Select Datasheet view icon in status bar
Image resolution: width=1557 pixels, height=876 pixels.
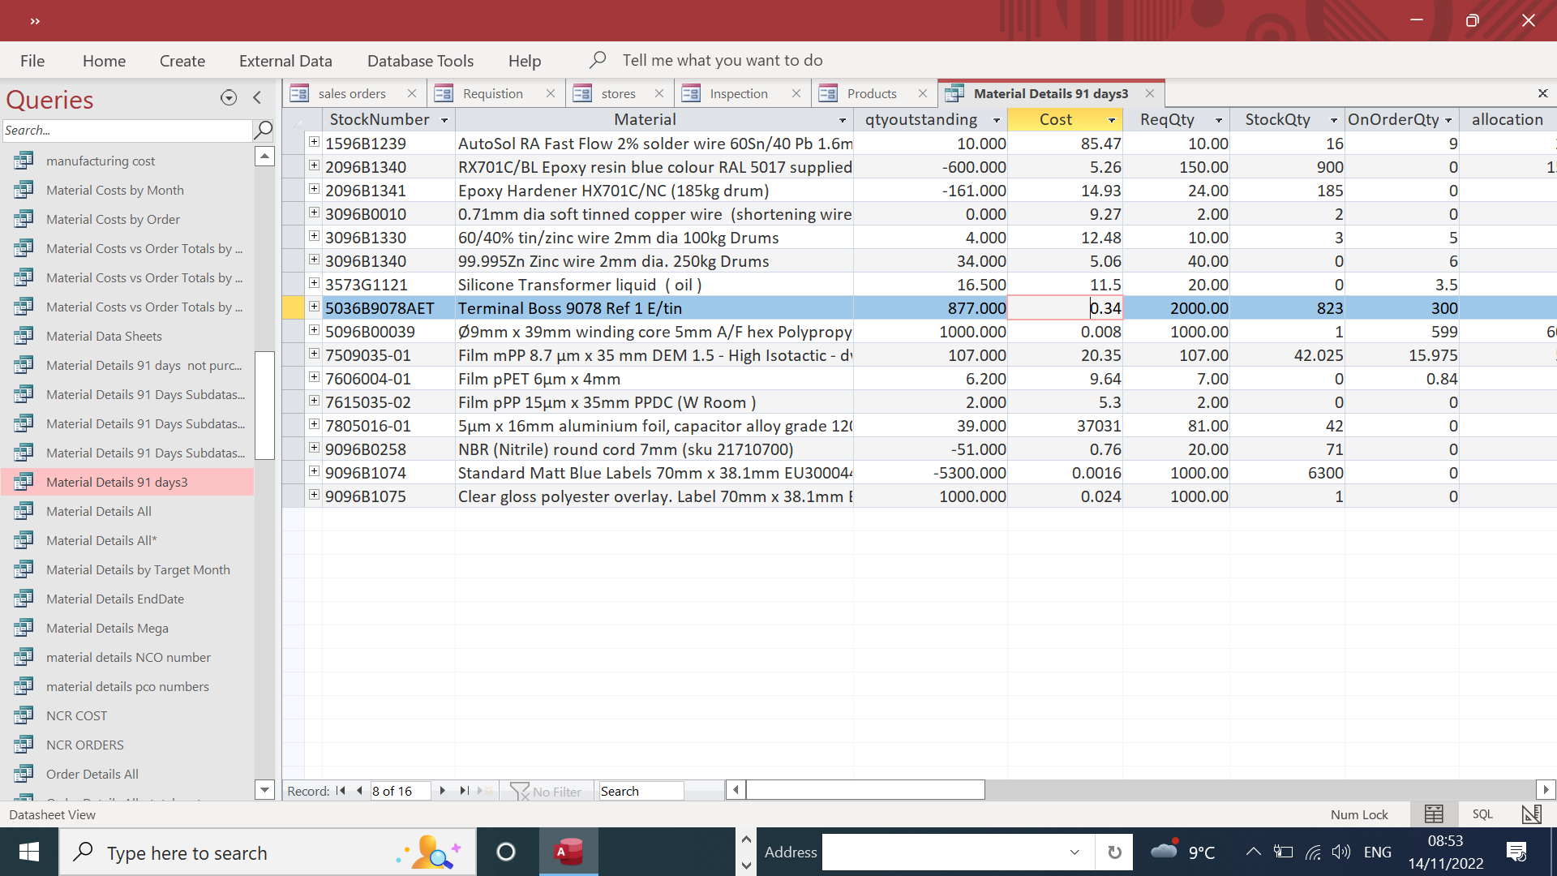[1434, 814]
